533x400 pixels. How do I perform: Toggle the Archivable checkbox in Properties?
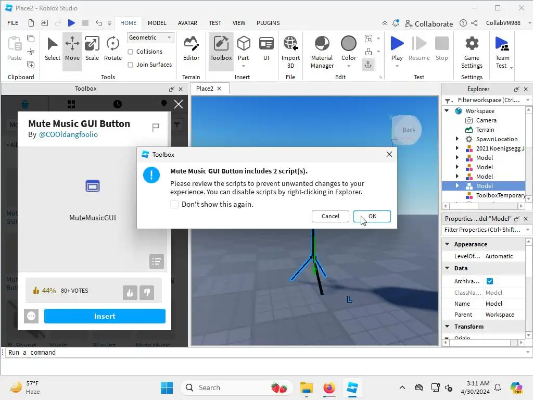pos(490,281)
